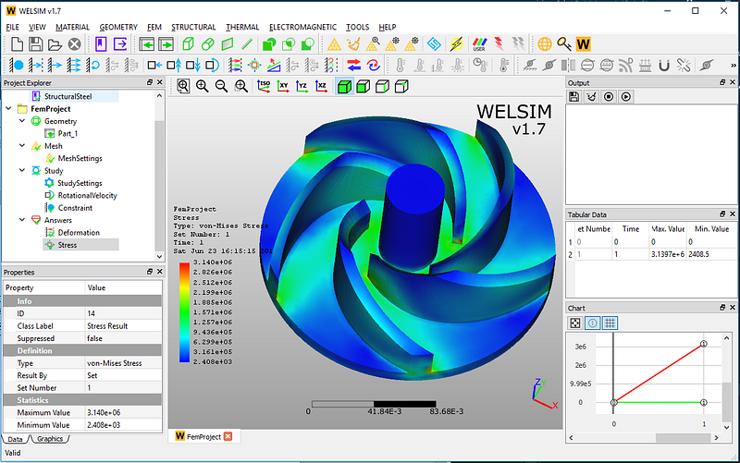Switch to the Graphics tab in Properties
The image size is (740, 463).
[50, 439]
